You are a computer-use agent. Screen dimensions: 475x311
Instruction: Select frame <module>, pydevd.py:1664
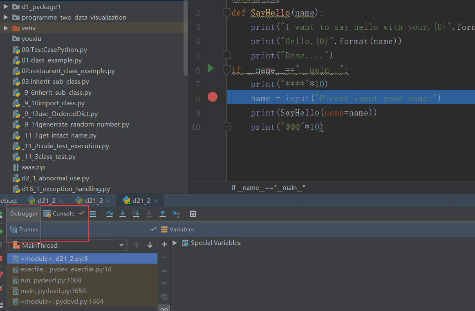[x=83, y=301]
